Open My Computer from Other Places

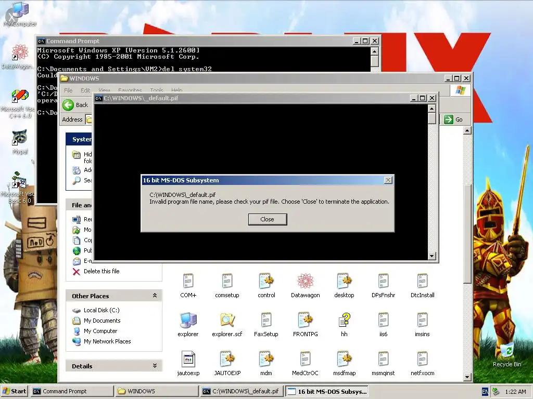[100, 331]
